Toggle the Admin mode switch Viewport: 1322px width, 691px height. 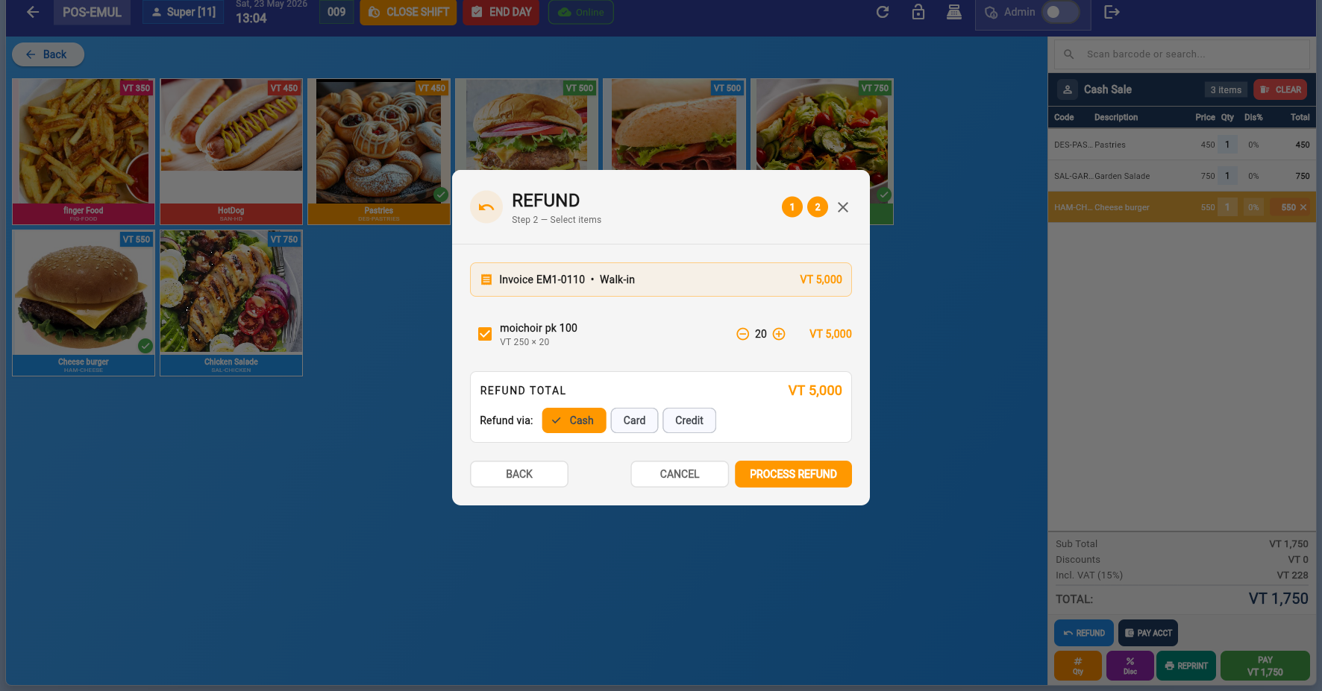tap(1059, 12)
